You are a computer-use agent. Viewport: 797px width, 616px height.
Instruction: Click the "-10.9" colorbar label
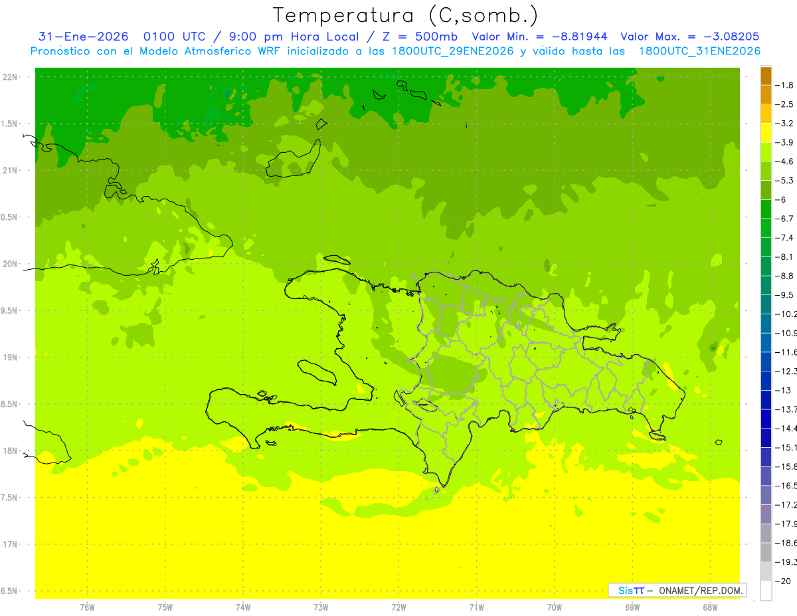[x=786, y=333]
